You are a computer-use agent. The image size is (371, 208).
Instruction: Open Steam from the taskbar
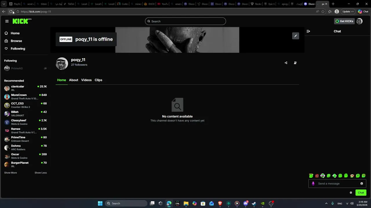tap(254, 203)
